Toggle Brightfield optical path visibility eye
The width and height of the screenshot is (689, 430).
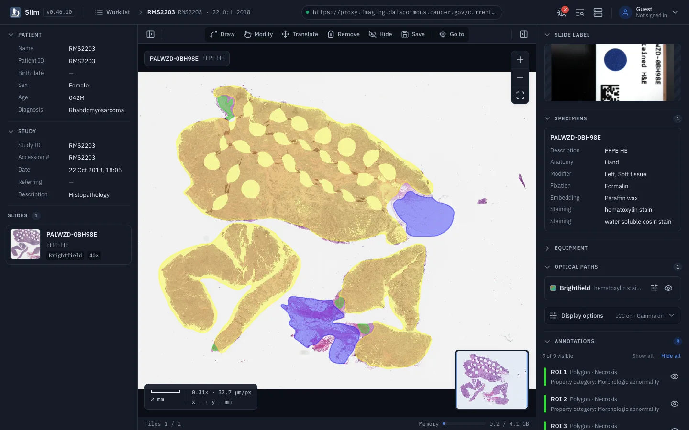tap(668, 288)
